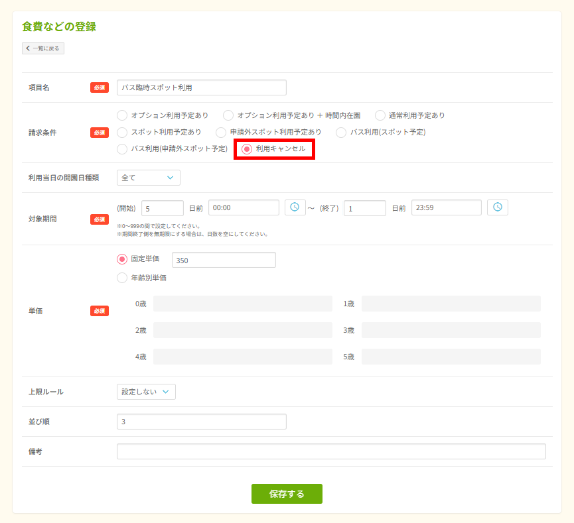Click the 1歳 price field
The width and height of the screenshot is (574, 523).
tap(451, 304)
